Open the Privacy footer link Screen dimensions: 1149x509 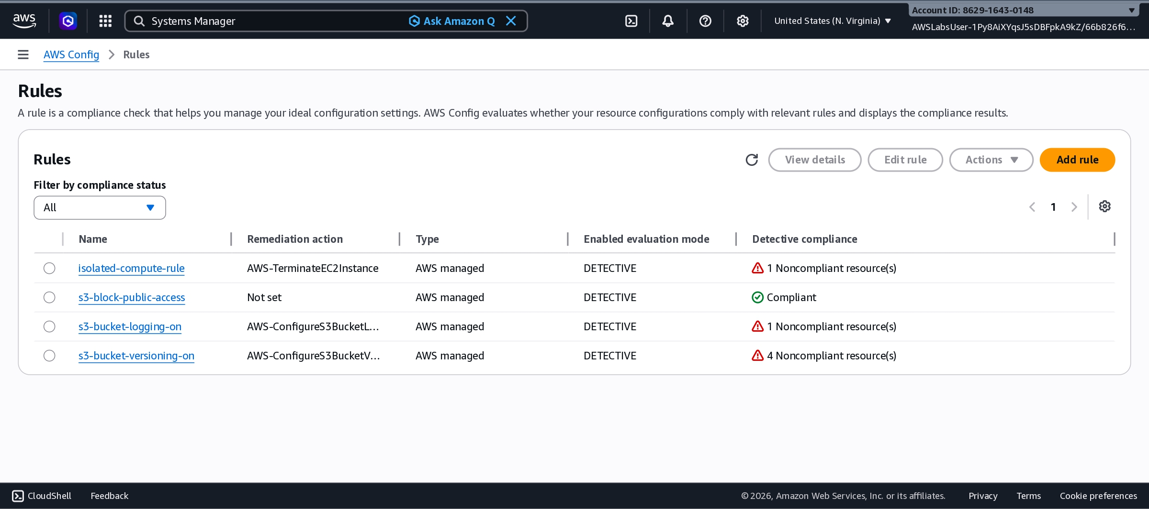tap(983, 496)
